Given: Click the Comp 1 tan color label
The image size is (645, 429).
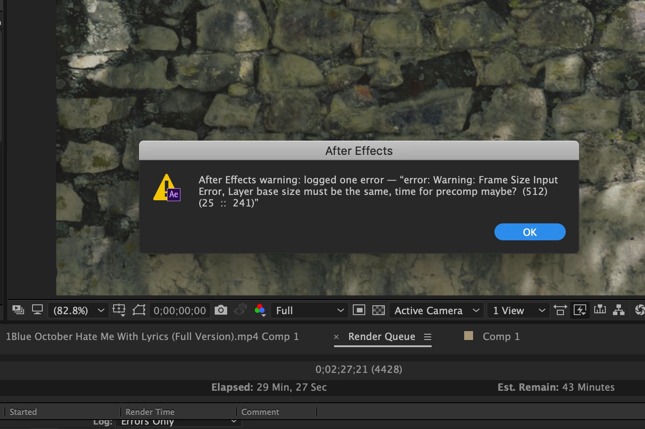Looking at the screenshot, I should point(469,336).
